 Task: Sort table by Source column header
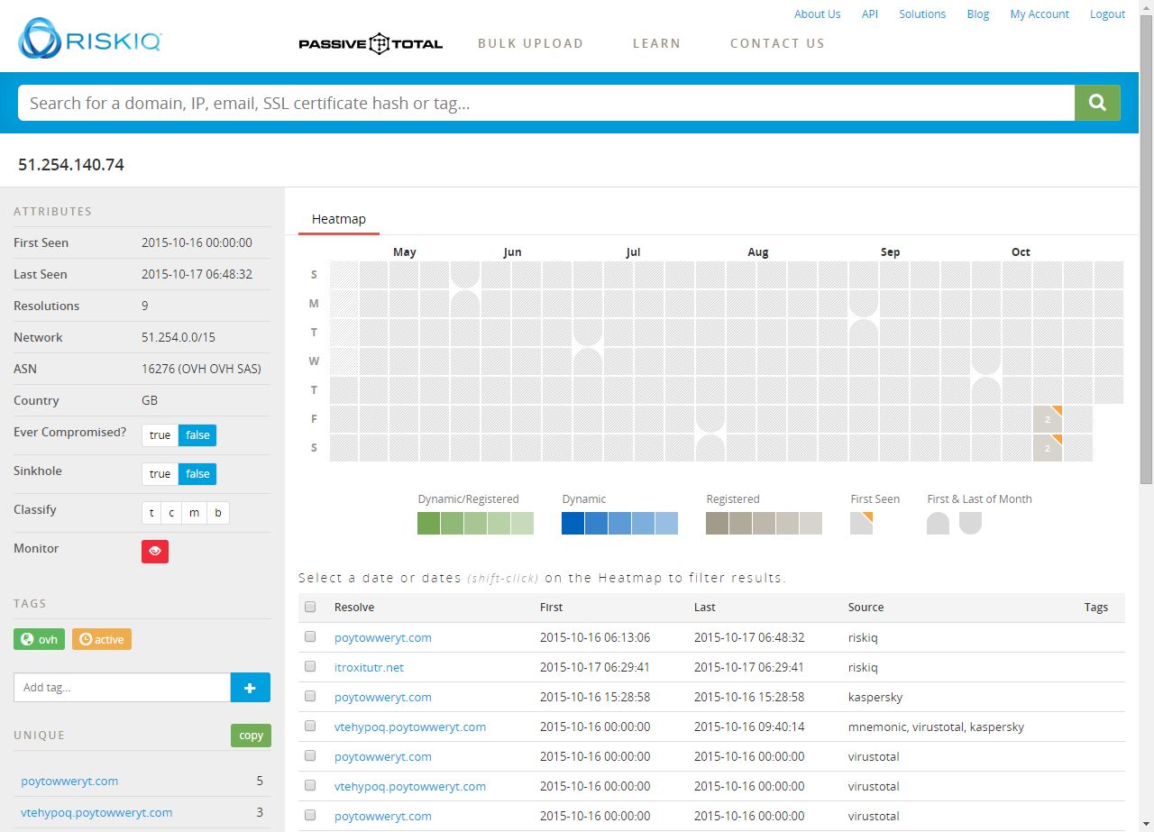click(866, 607)
